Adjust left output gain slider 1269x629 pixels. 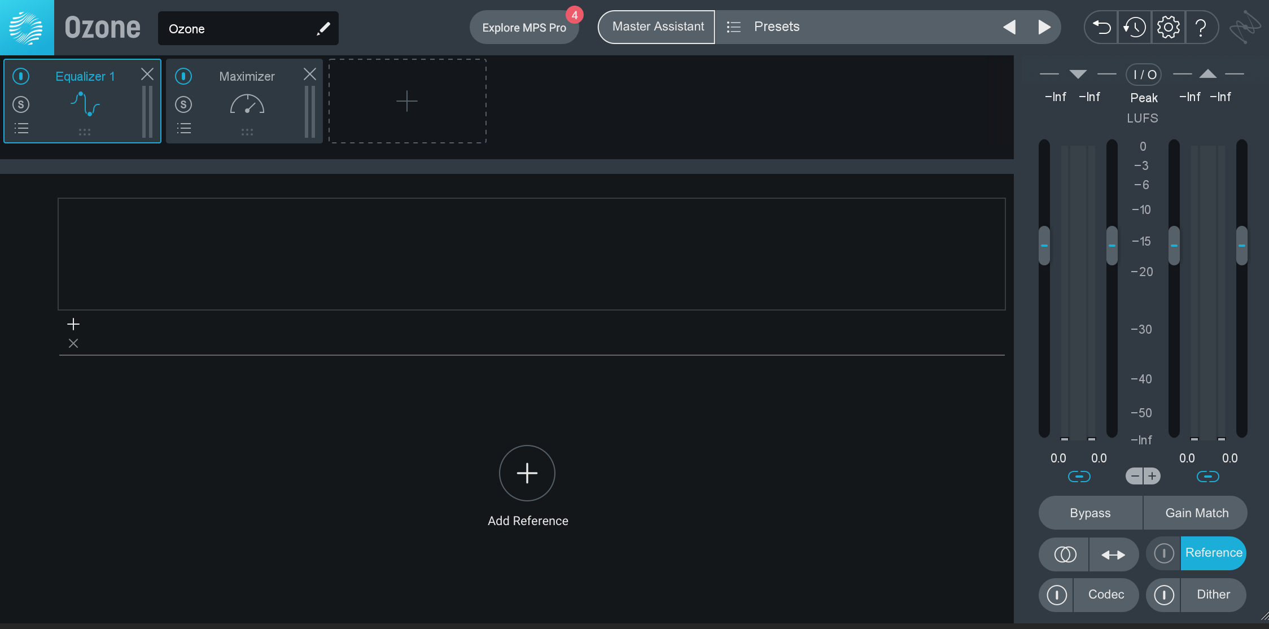click(1174, 246)
